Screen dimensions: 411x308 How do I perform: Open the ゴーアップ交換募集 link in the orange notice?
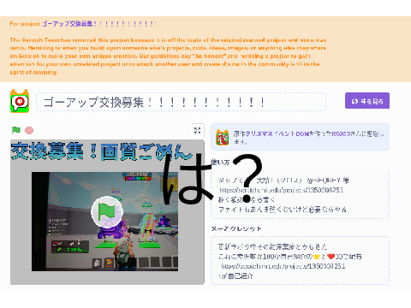point(99,24)
